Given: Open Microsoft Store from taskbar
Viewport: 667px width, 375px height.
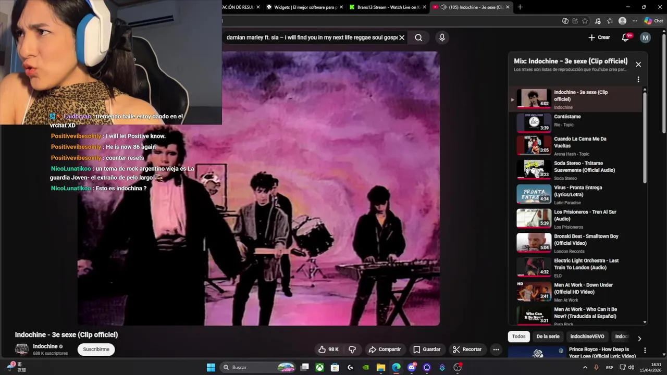Looking at the screenshot, I should click(x=335, y=367).
